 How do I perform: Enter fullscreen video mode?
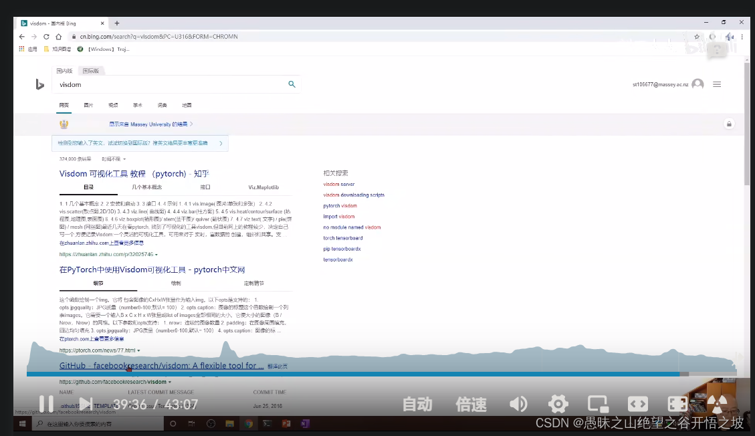(677, 404)
